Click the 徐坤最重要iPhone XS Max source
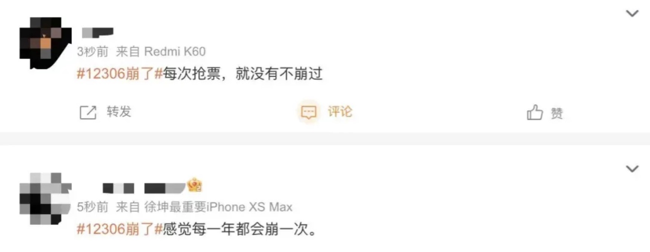 click(218, 207)
